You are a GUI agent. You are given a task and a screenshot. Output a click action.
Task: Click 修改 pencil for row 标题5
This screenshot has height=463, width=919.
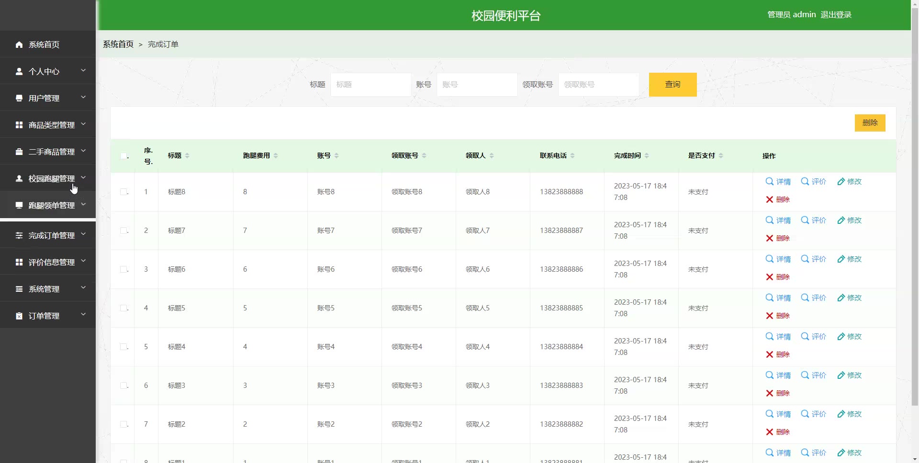coord(849,298)
